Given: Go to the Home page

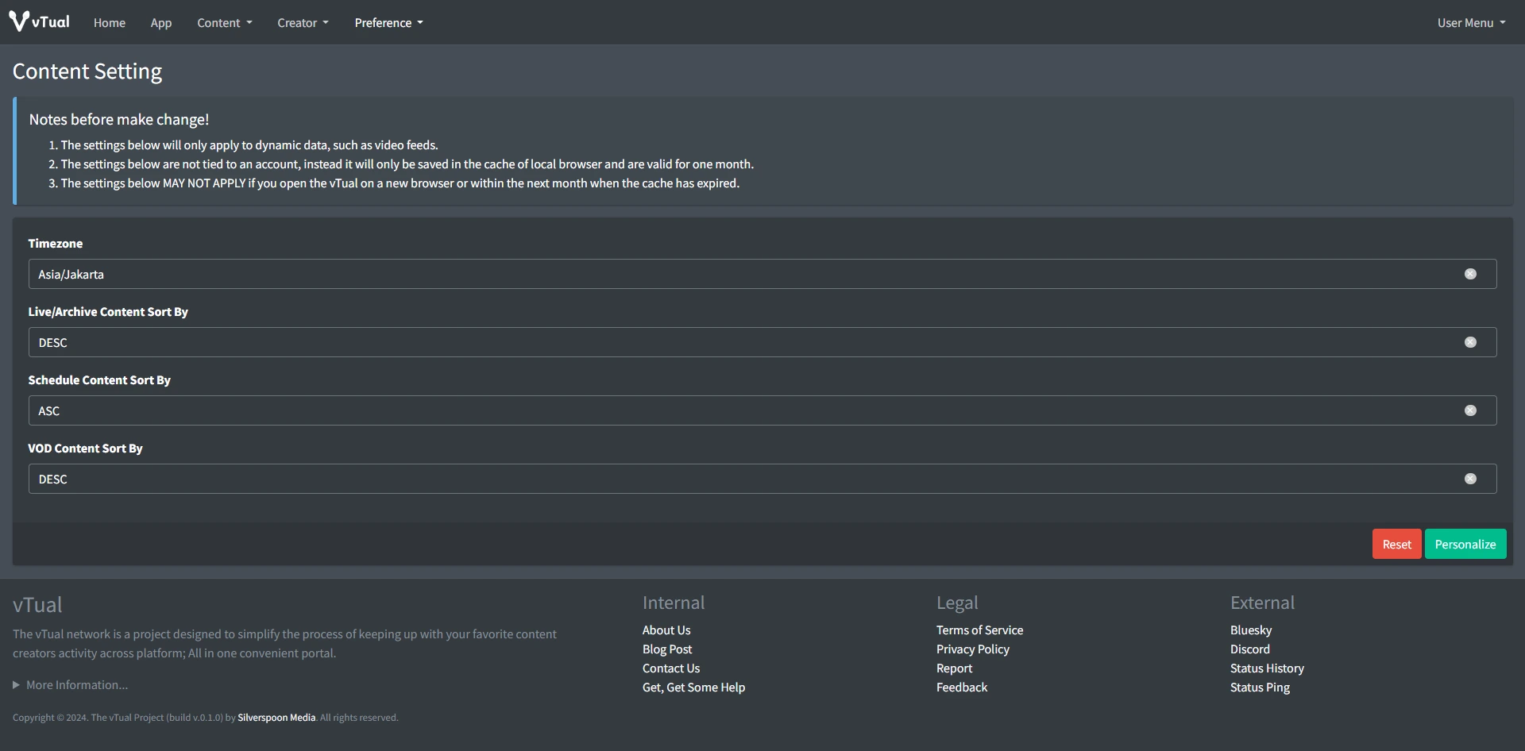Looking at the screenshot, I should click(110, 23).
